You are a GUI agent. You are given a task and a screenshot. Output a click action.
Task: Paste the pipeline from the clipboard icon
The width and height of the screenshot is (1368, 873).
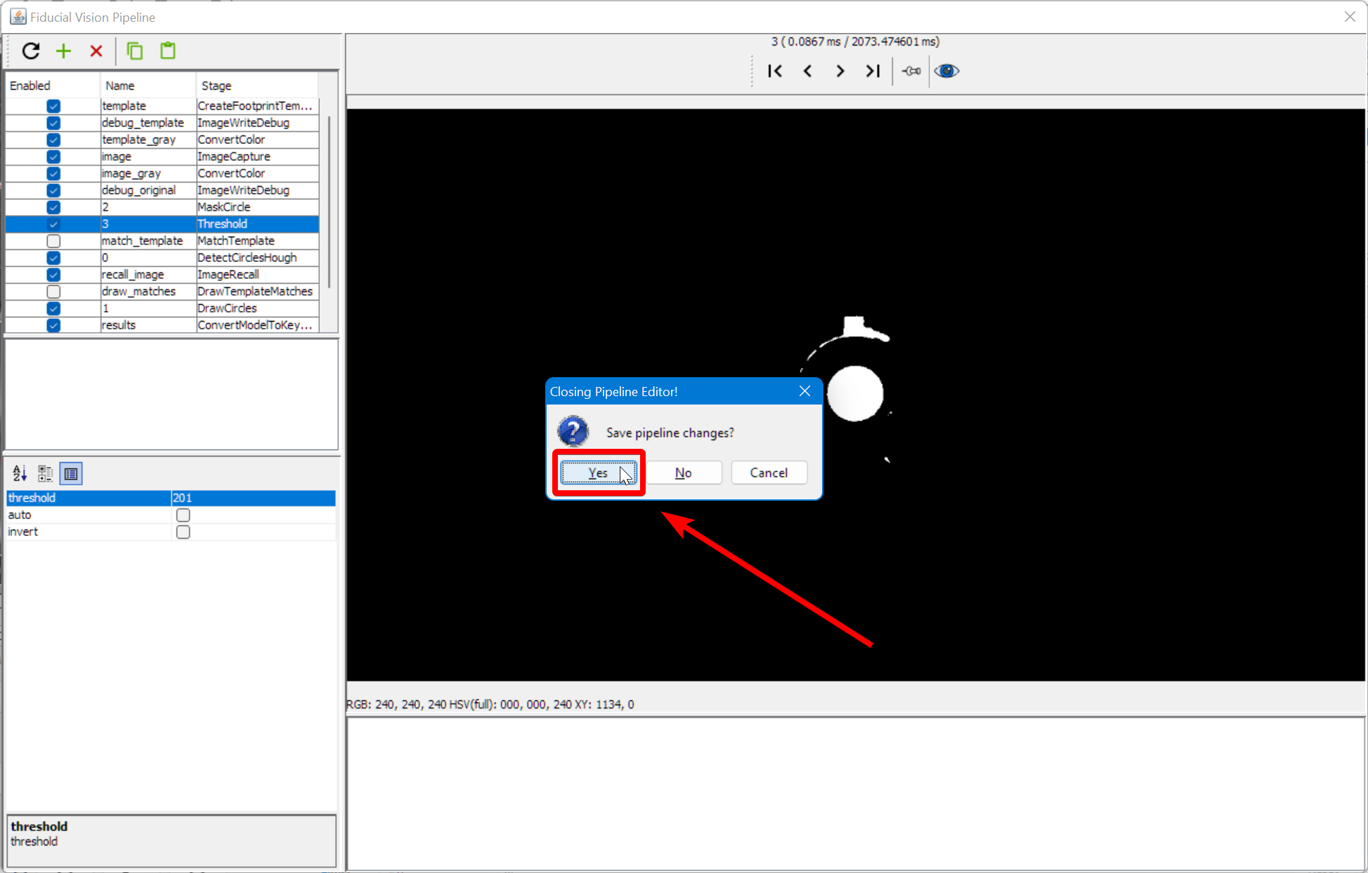pyautogui.click(x=168, y=51)
